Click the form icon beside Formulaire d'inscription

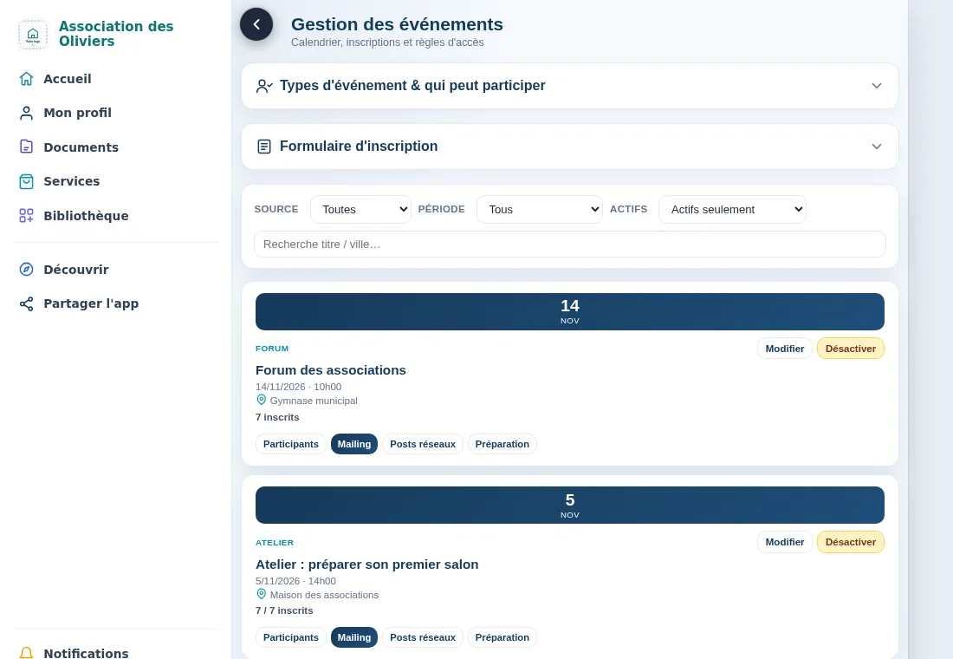point(263,146)
